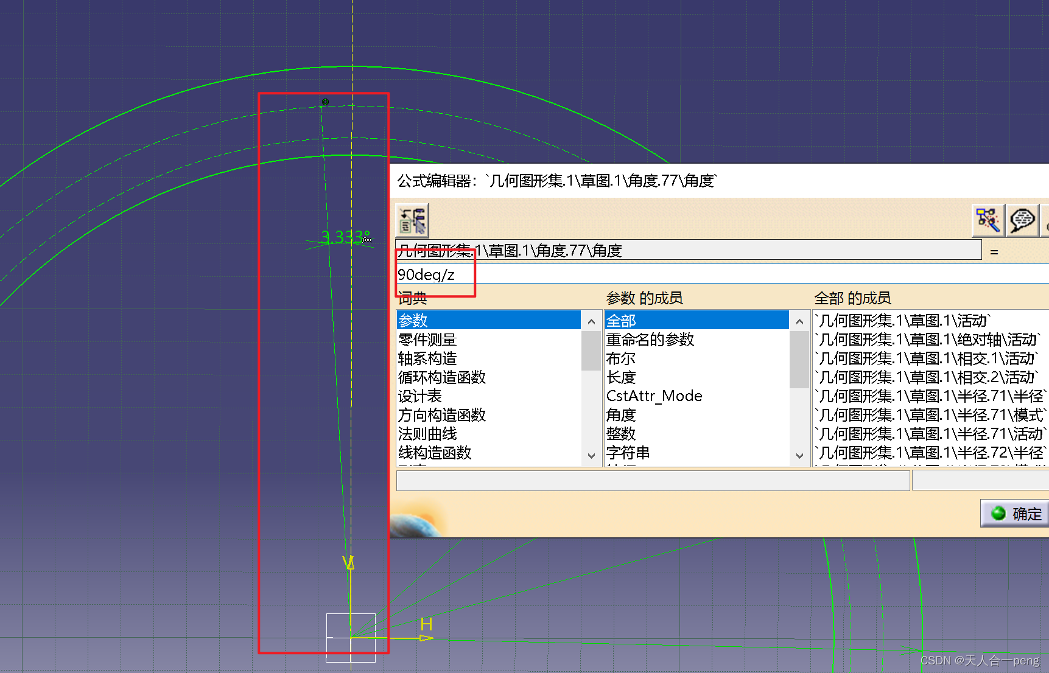Choose 字符串 in the parameter members list
Screen dimensions: 1049x673
point(628,453)
